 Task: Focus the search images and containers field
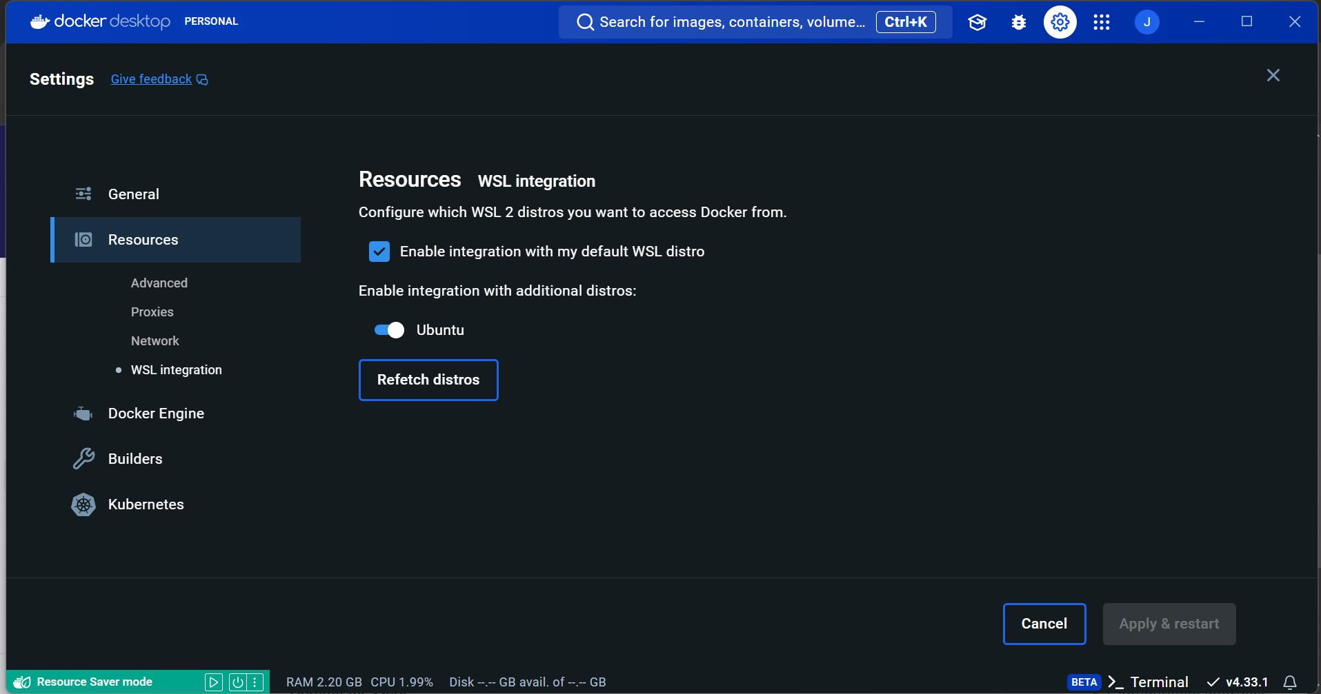(x=755, y=22)
